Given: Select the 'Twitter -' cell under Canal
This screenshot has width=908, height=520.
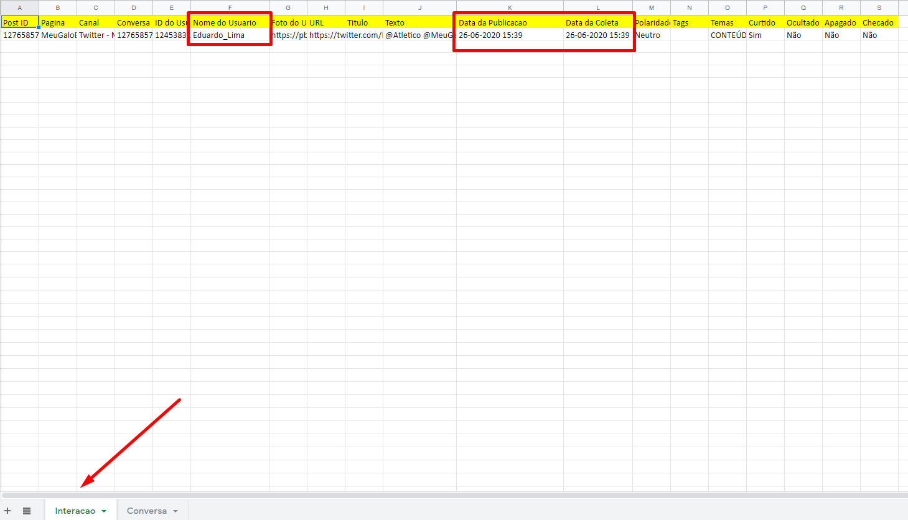Looking at the screenshot, I should coord(96,35).
